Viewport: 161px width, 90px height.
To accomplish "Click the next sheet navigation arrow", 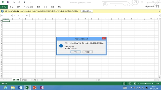I will 7,80.
